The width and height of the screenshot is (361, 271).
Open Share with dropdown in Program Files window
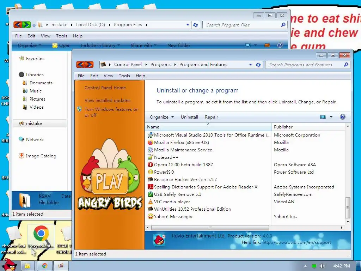click(143, 46)
